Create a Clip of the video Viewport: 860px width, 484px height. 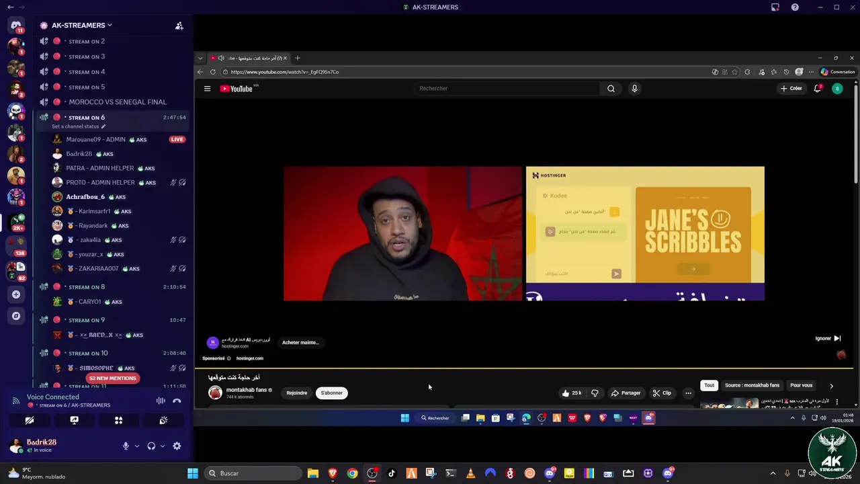click(x=662, y=393)
